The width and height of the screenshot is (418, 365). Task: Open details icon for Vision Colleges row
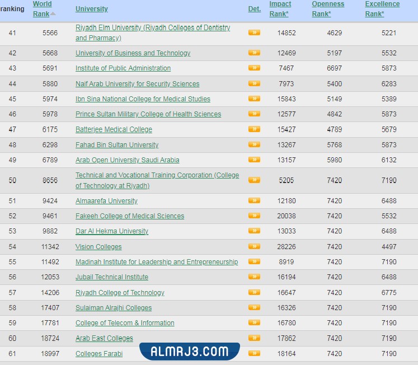tap(254, 246)
